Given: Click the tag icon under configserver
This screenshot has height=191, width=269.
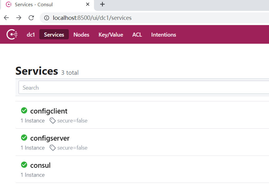Looking at the screenshot, I should click(52, 148).
